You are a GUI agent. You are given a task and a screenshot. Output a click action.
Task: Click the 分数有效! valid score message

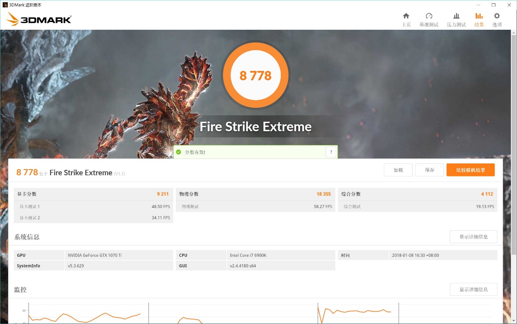[195, 152]
